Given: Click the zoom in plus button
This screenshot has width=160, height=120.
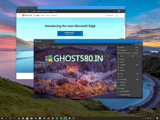Looking at the screenshot, I should coord(136,56).
